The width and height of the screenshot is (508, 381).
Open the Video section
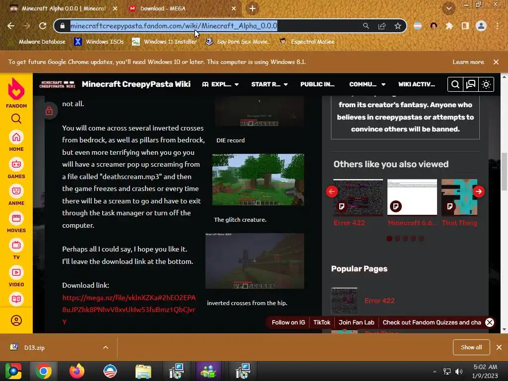16,277
